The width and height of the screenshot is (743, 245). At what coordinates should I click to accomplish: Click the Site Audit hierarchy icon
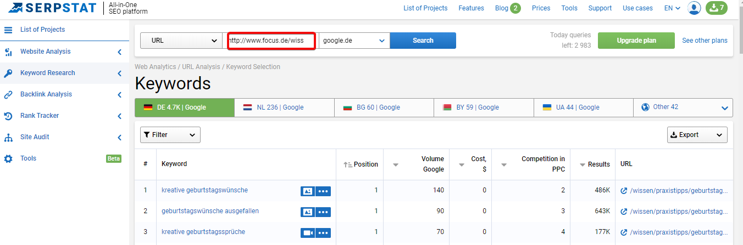click(x=8, y=137)
